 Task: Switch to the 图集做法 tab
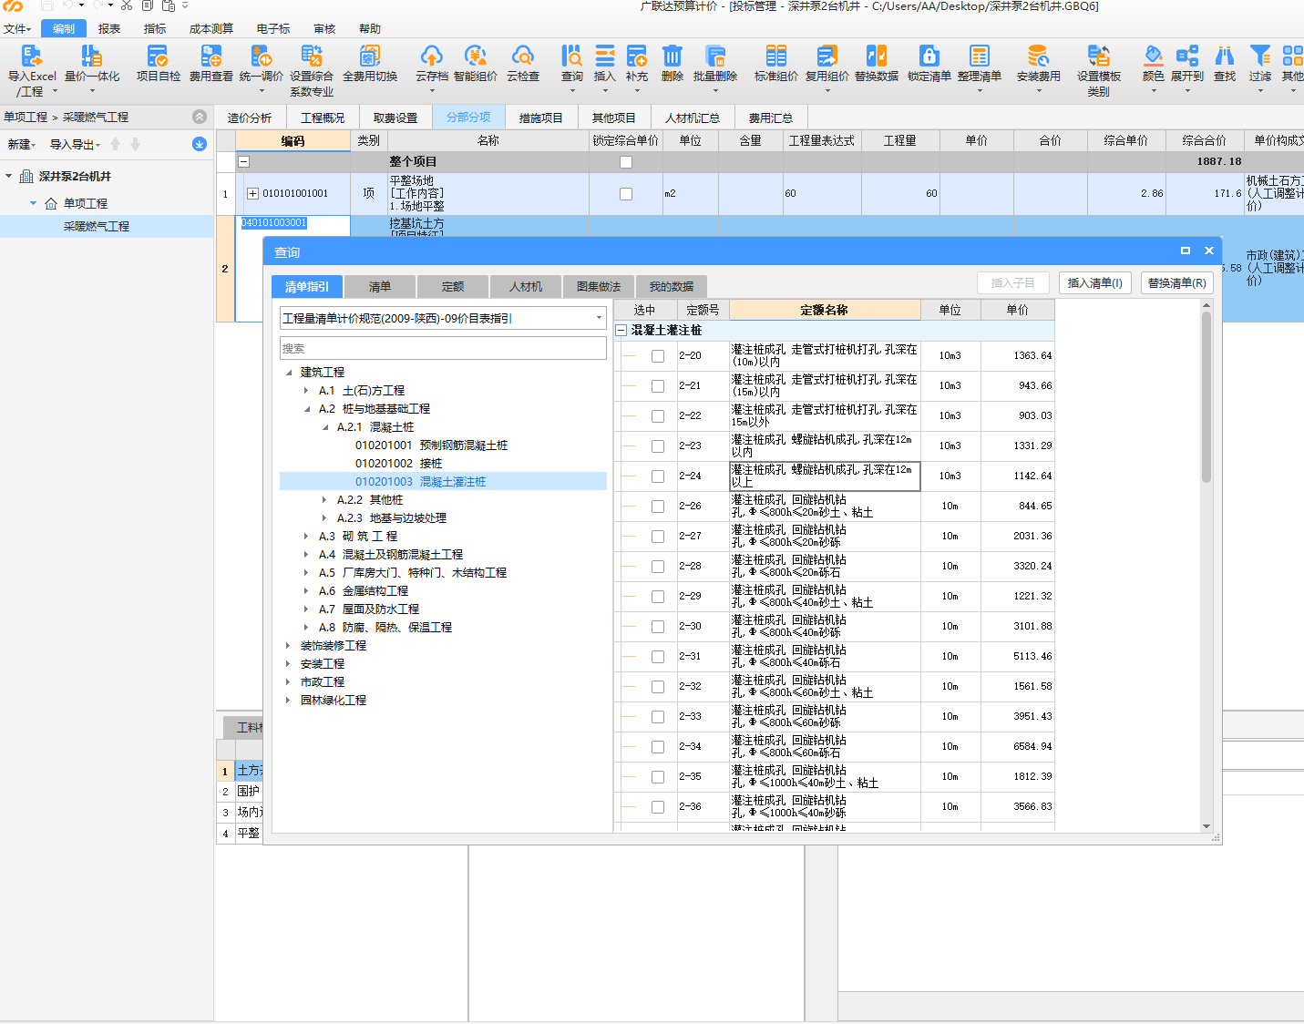[599, 286]
